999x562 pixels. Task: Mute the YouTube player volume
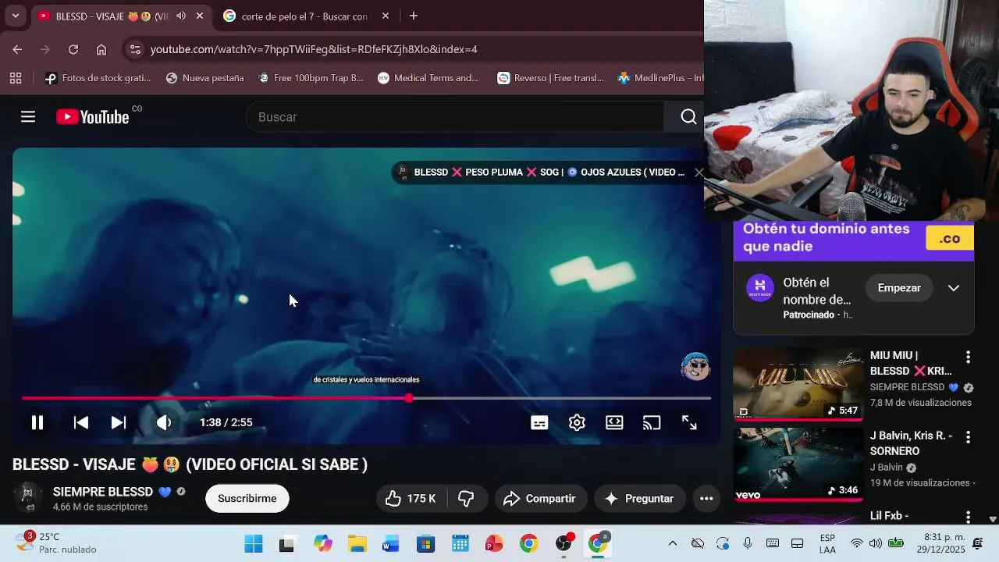(x=163, y=422)
